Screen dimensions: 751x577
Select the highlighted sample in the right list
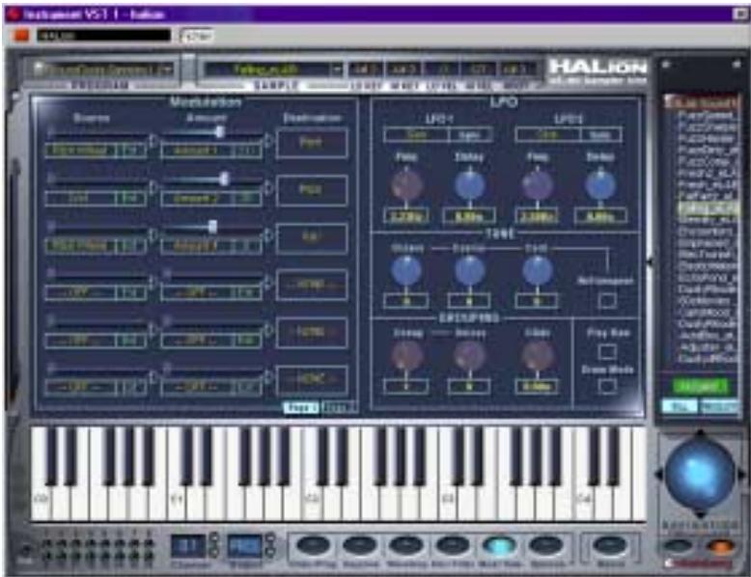tap(707, 208)
